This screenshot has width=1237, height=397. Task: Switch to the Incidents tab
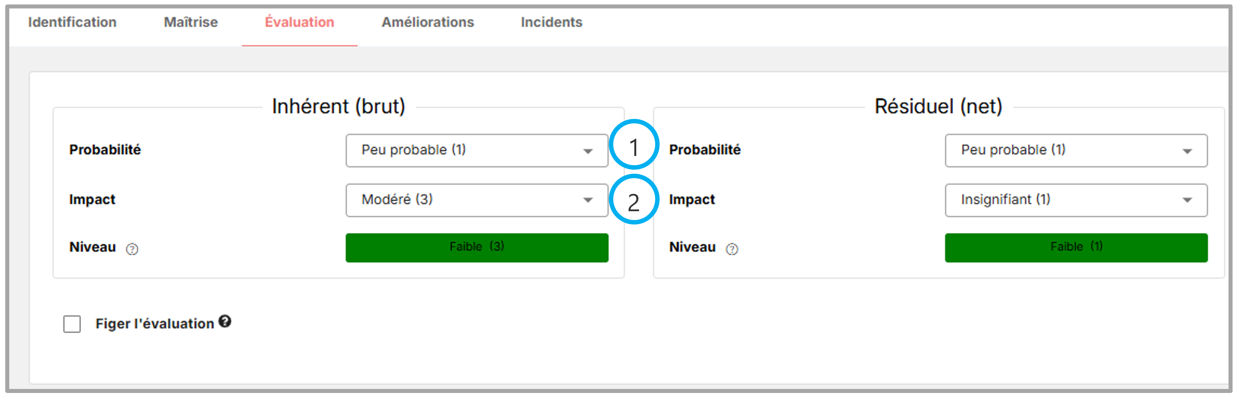(551, 23)
